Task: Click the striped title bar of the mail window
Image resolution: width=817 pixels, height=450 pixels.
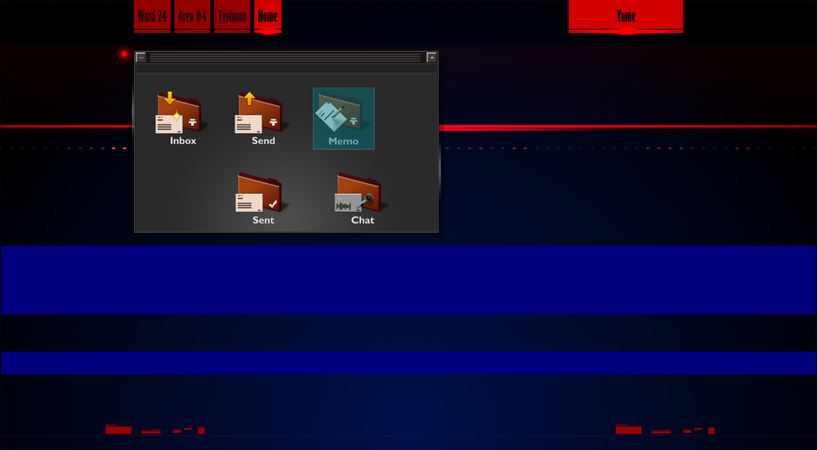Action: tap(285, 58)
